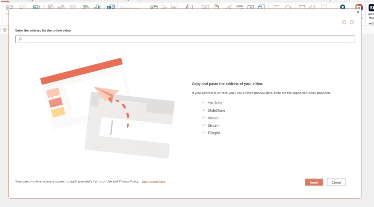Select the Symbol omega icon

(288, 7)
